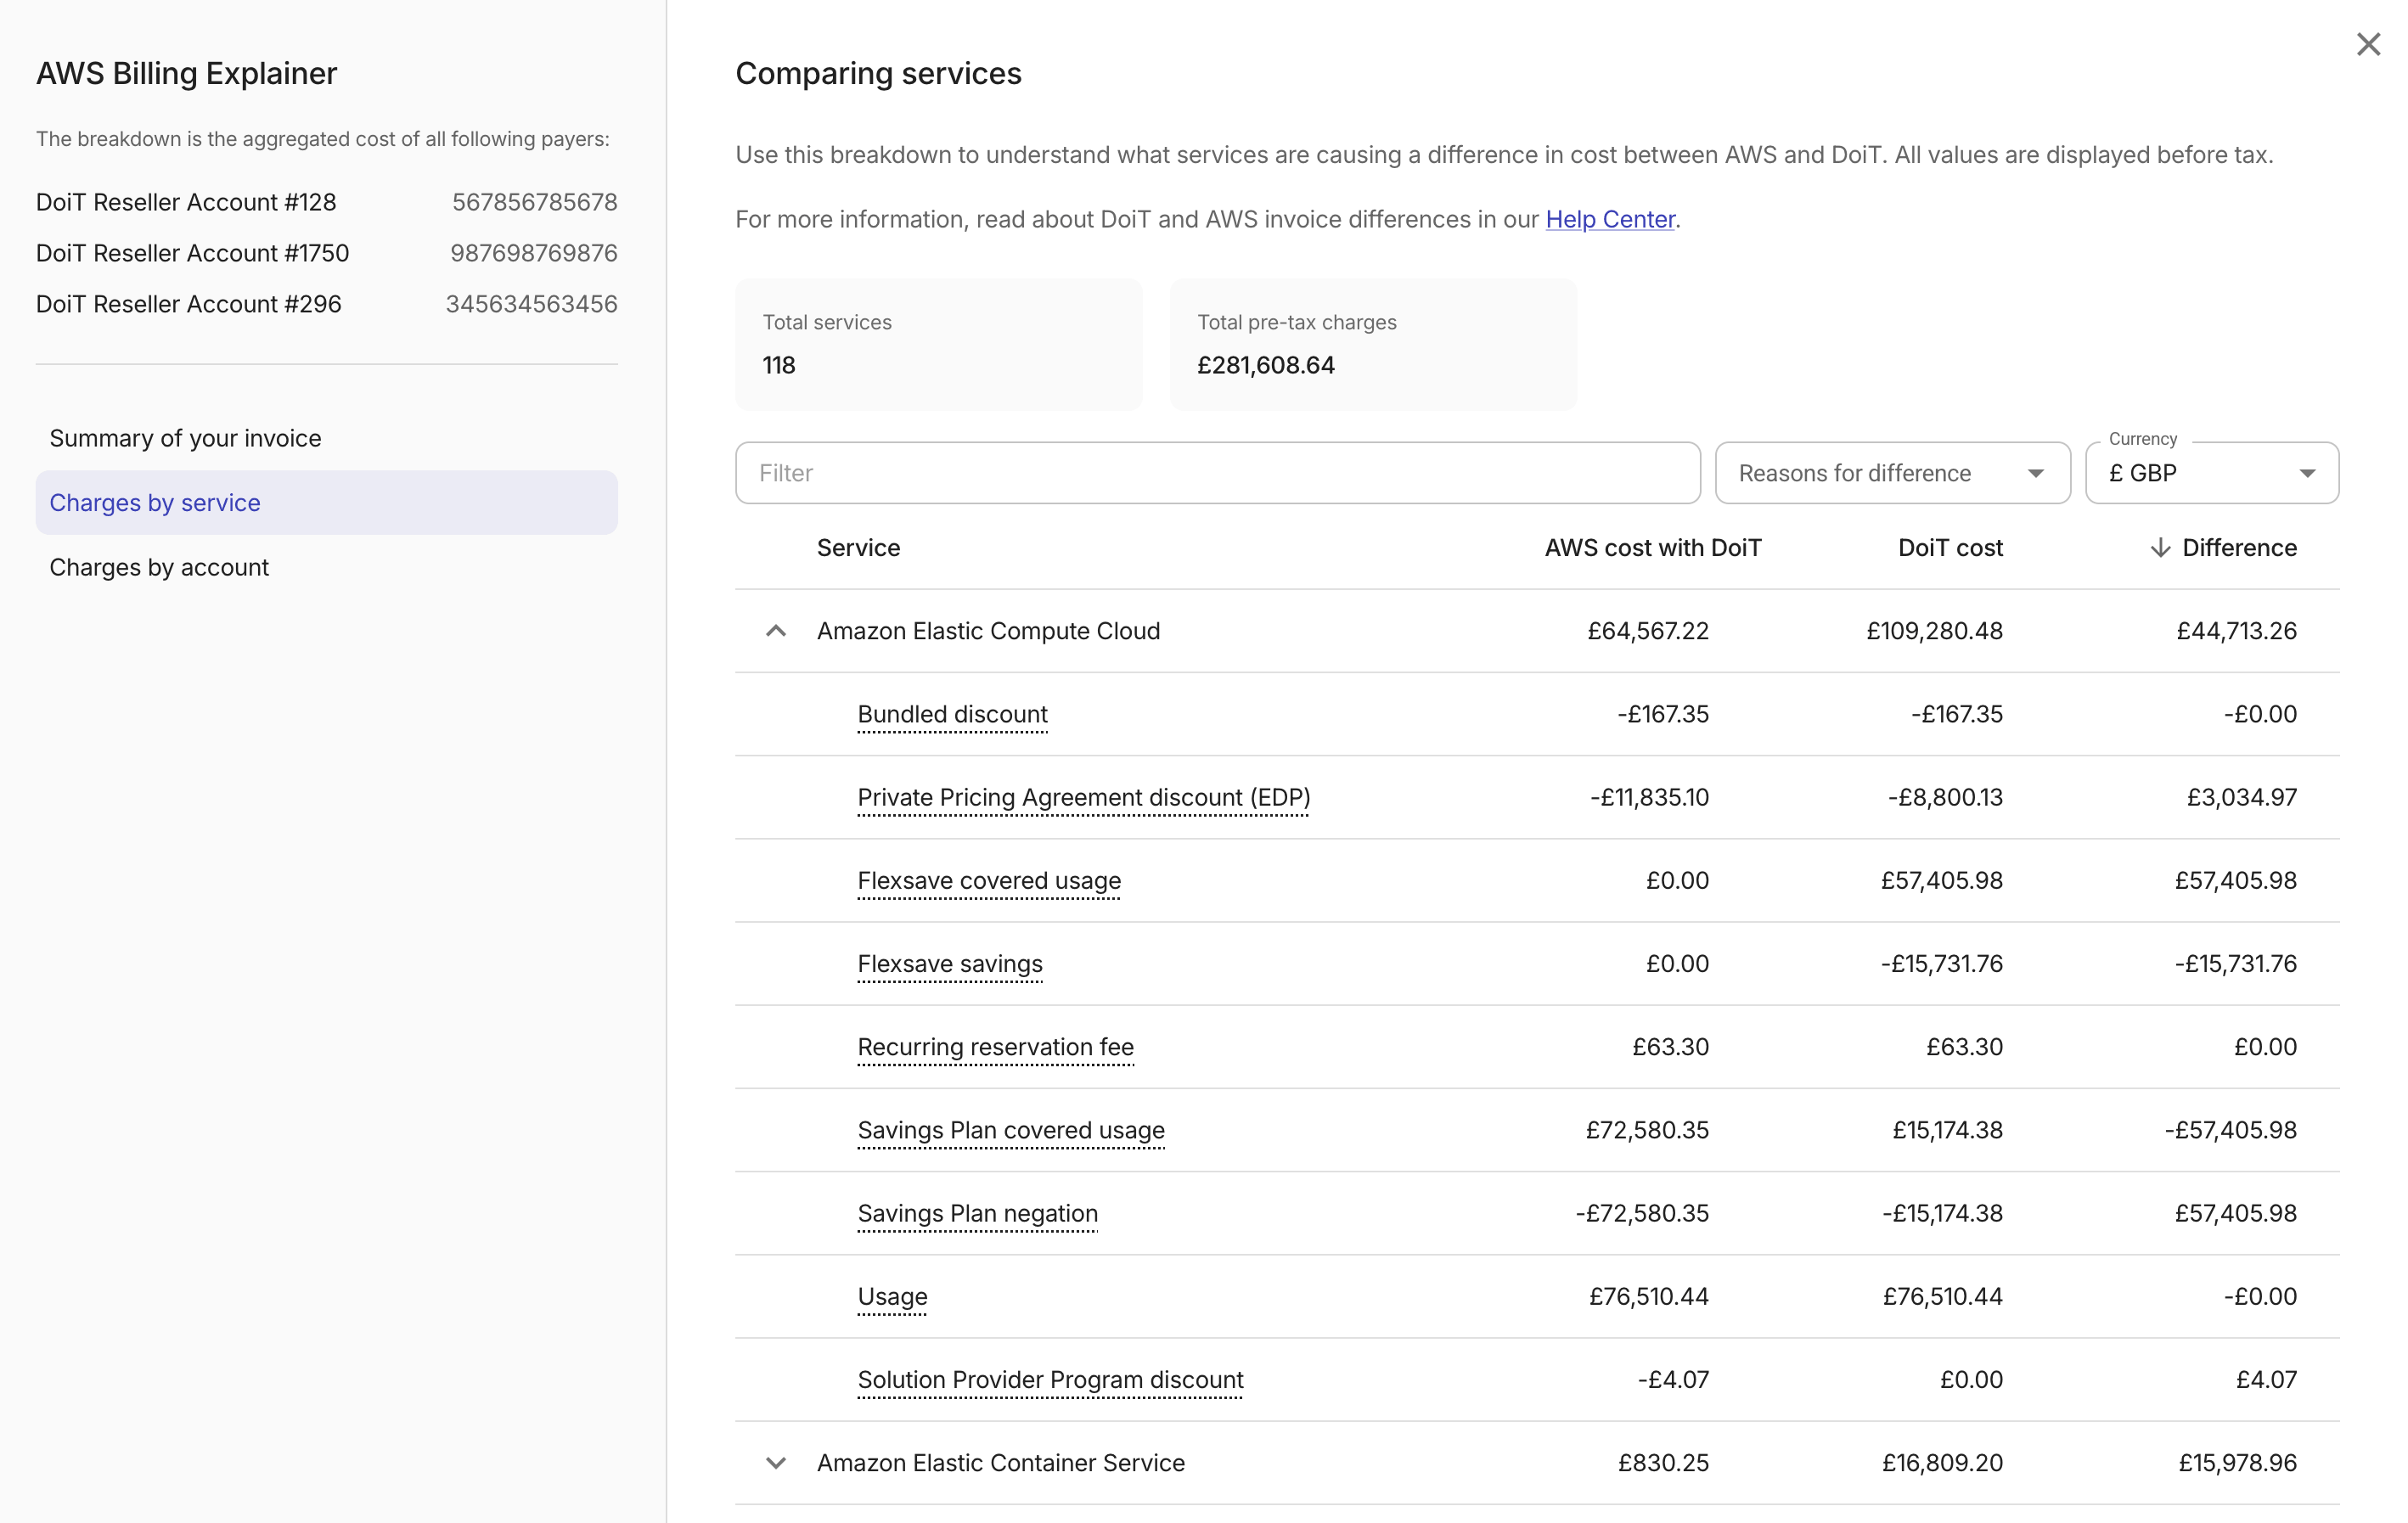The width and height of the screenshot is (2408, 1523).
Task: Click the £830.25 Container Service AWS cost
Action: point(1663,1463)
